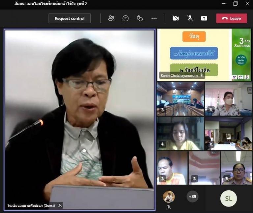The width and height of the screenshot is (253, 213).
Task: Click the Request control button
Action: click(x=70, y=18)
